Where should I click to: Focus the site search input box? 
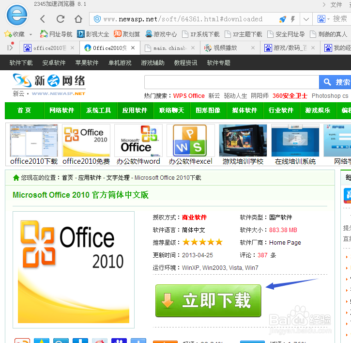(x=232, y=82)
